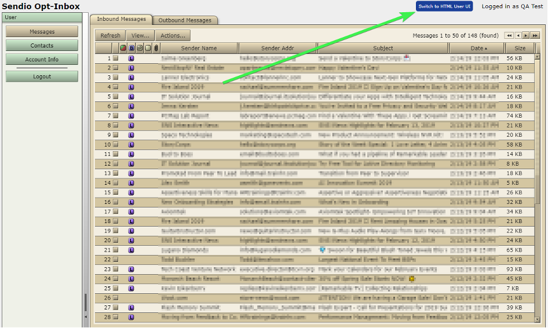Tick the checkbox for message 20
Image resolution: width=548 pixels, height=328 pixels.
[x=116, y=240]
